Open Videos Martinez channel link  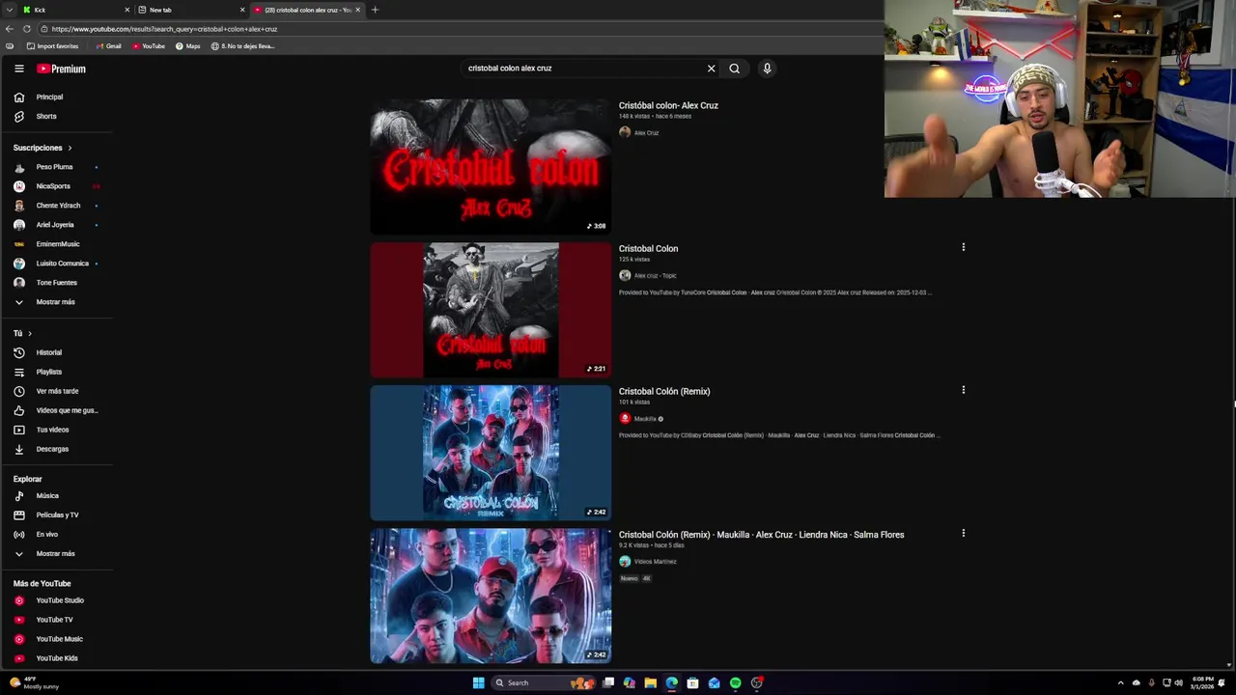tap(655, 562)
